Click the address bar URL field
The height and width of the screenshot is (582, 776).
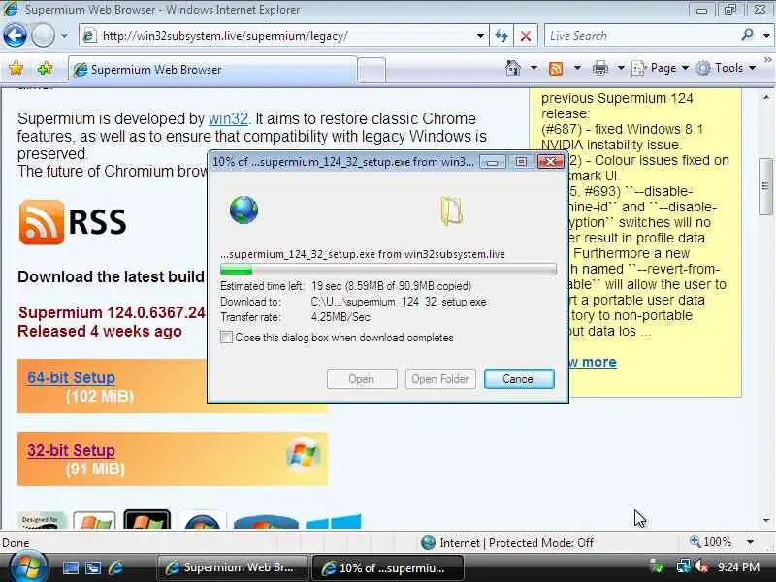277,36
